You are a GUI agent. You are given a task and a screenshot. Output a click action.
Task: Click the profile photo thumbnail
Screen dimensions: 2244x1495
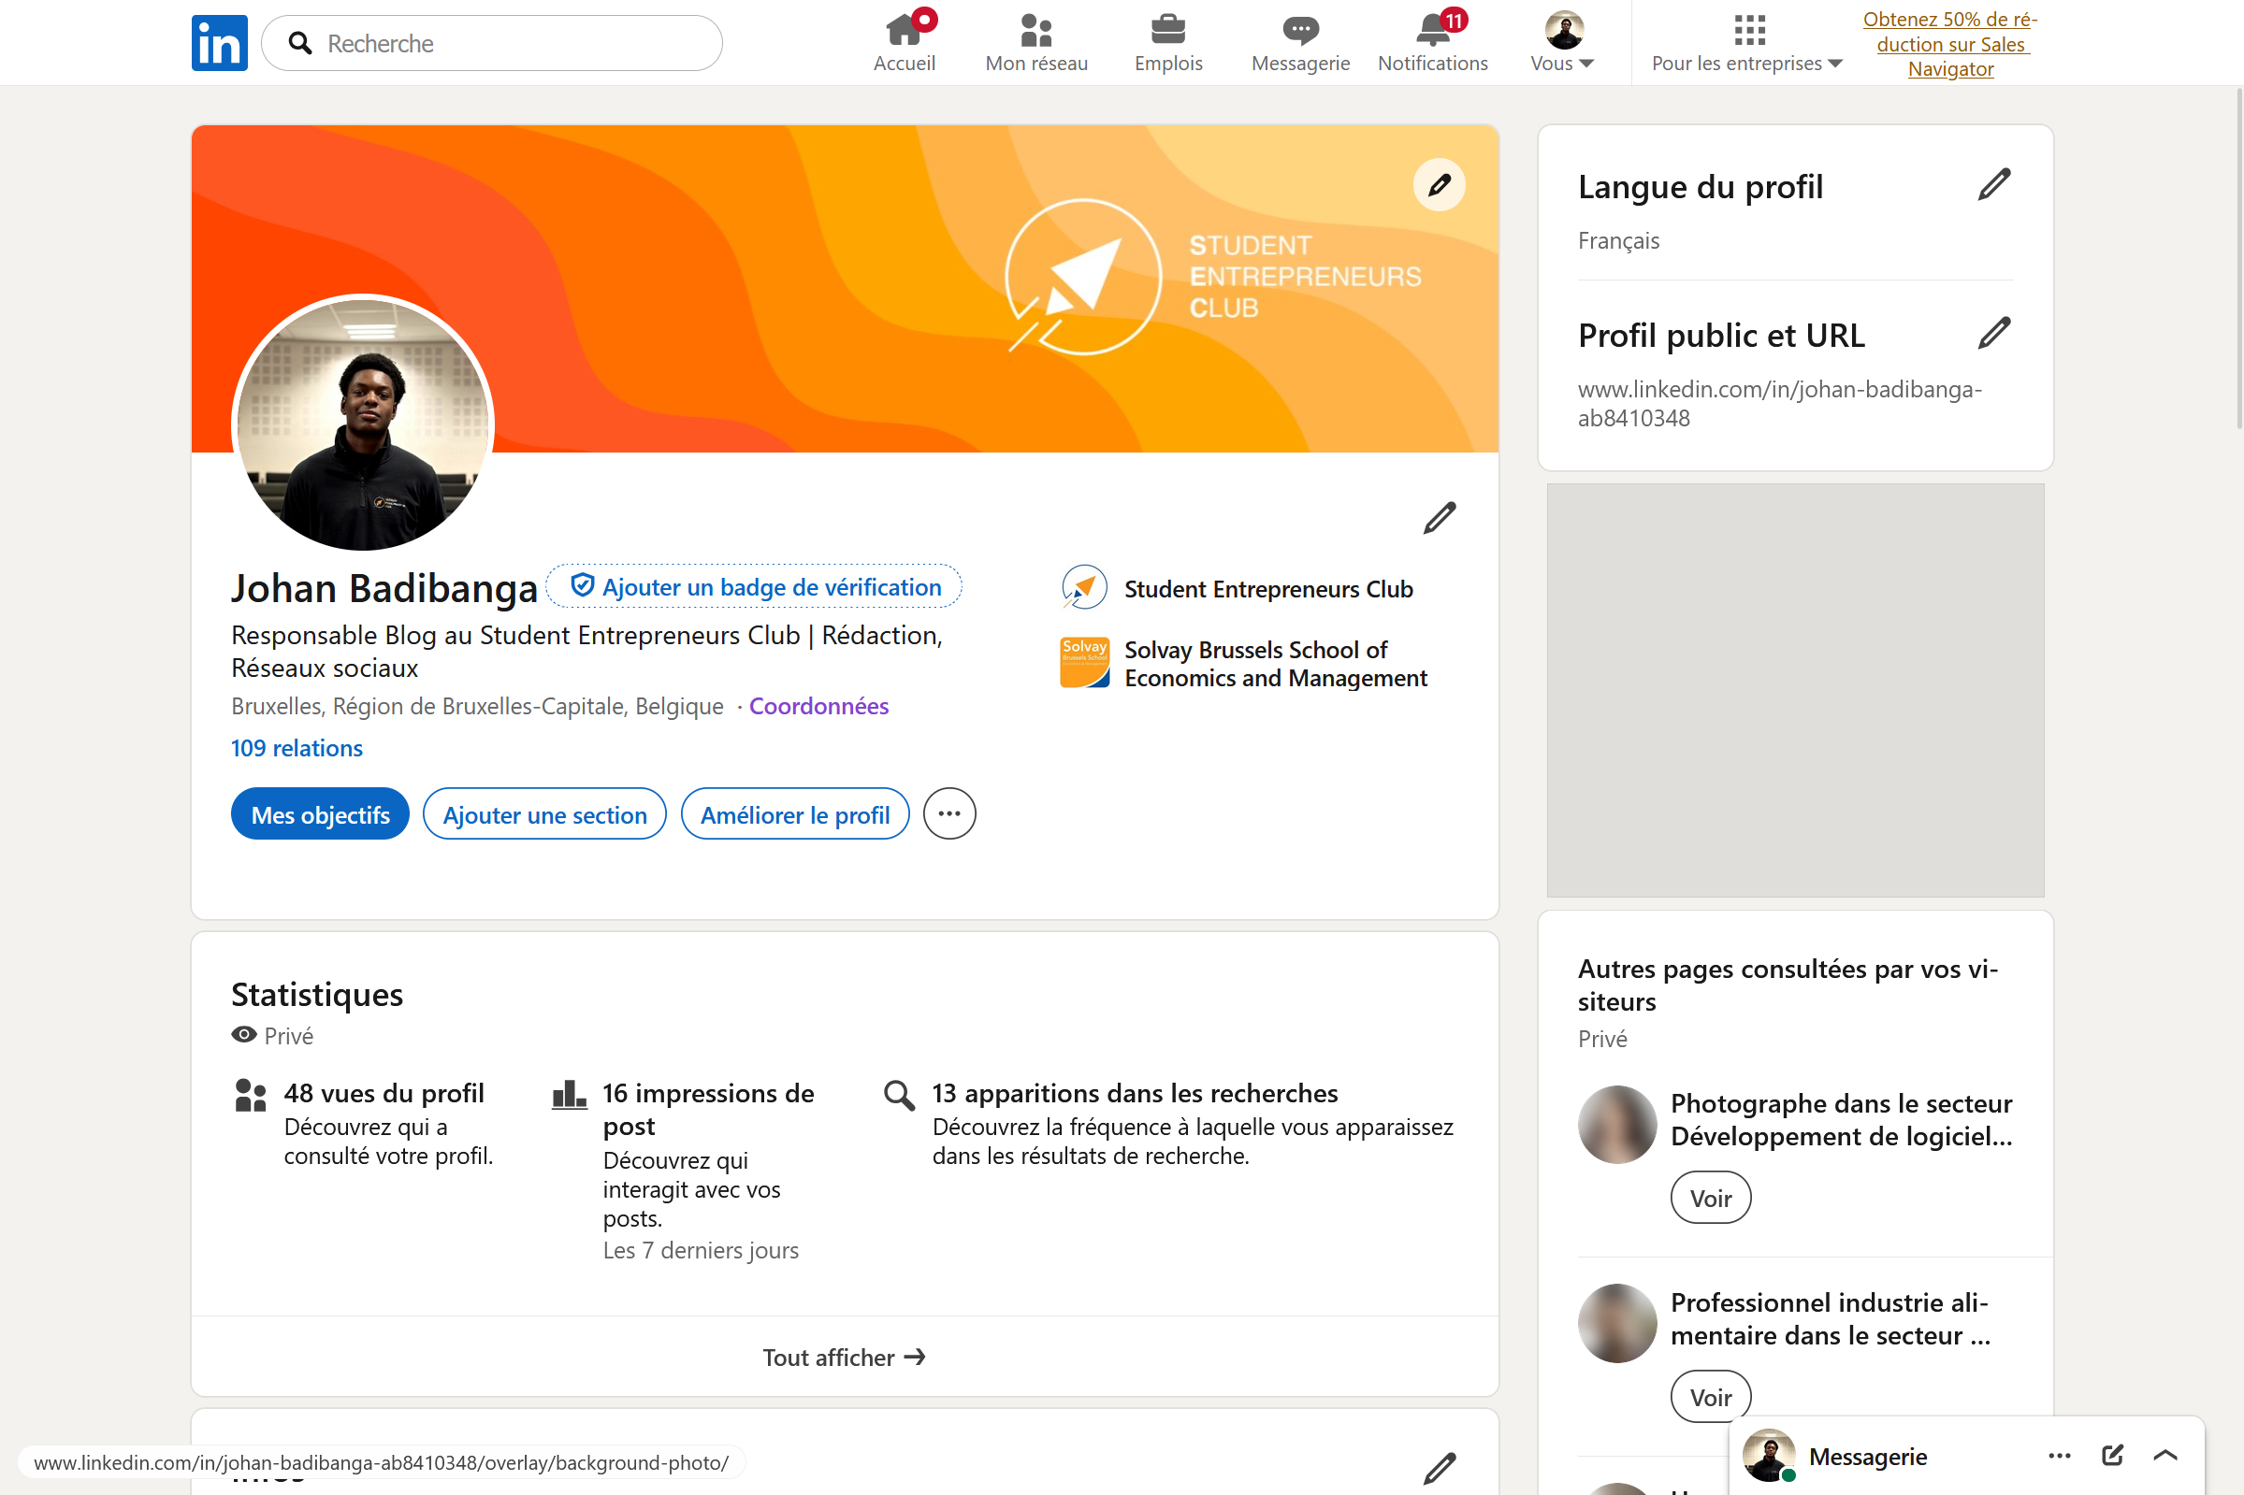click(362, 424)
